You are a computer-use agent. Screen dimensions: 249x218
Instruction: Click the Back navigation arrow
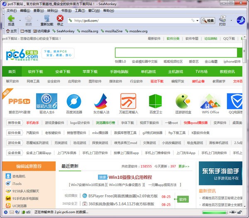click(10, 19)
